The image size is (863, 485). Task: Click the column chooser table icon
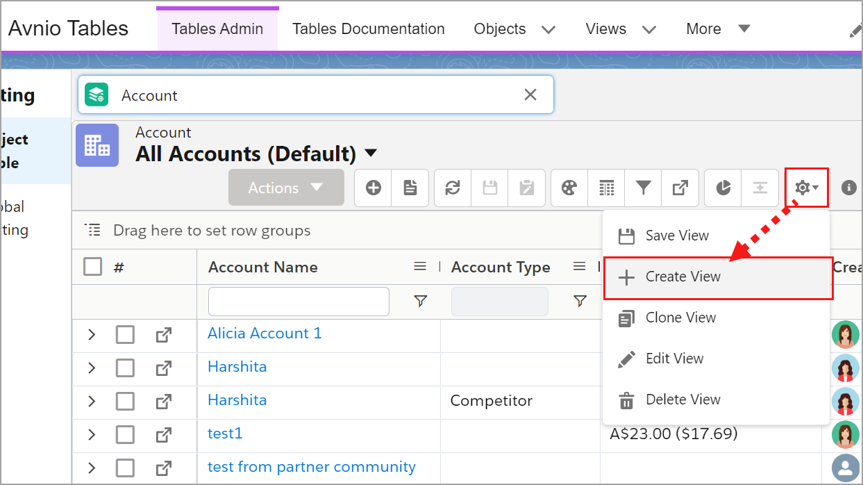pyautogui.click(x=607, y=188)
